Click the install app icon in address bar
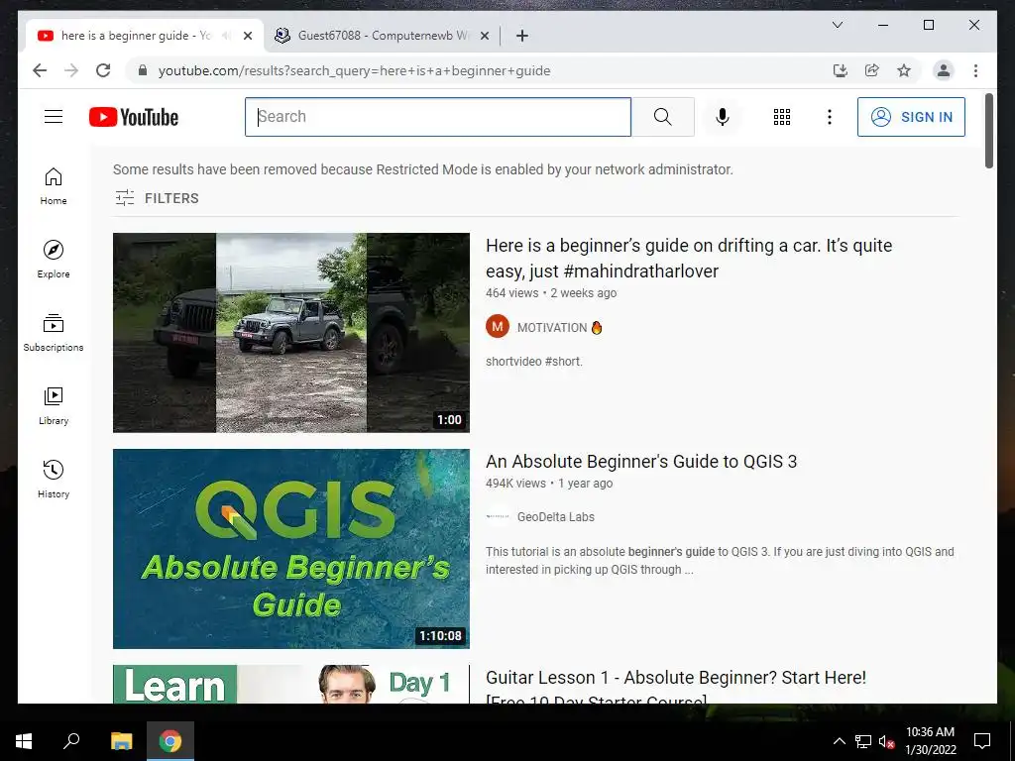 tap(841, 70)
